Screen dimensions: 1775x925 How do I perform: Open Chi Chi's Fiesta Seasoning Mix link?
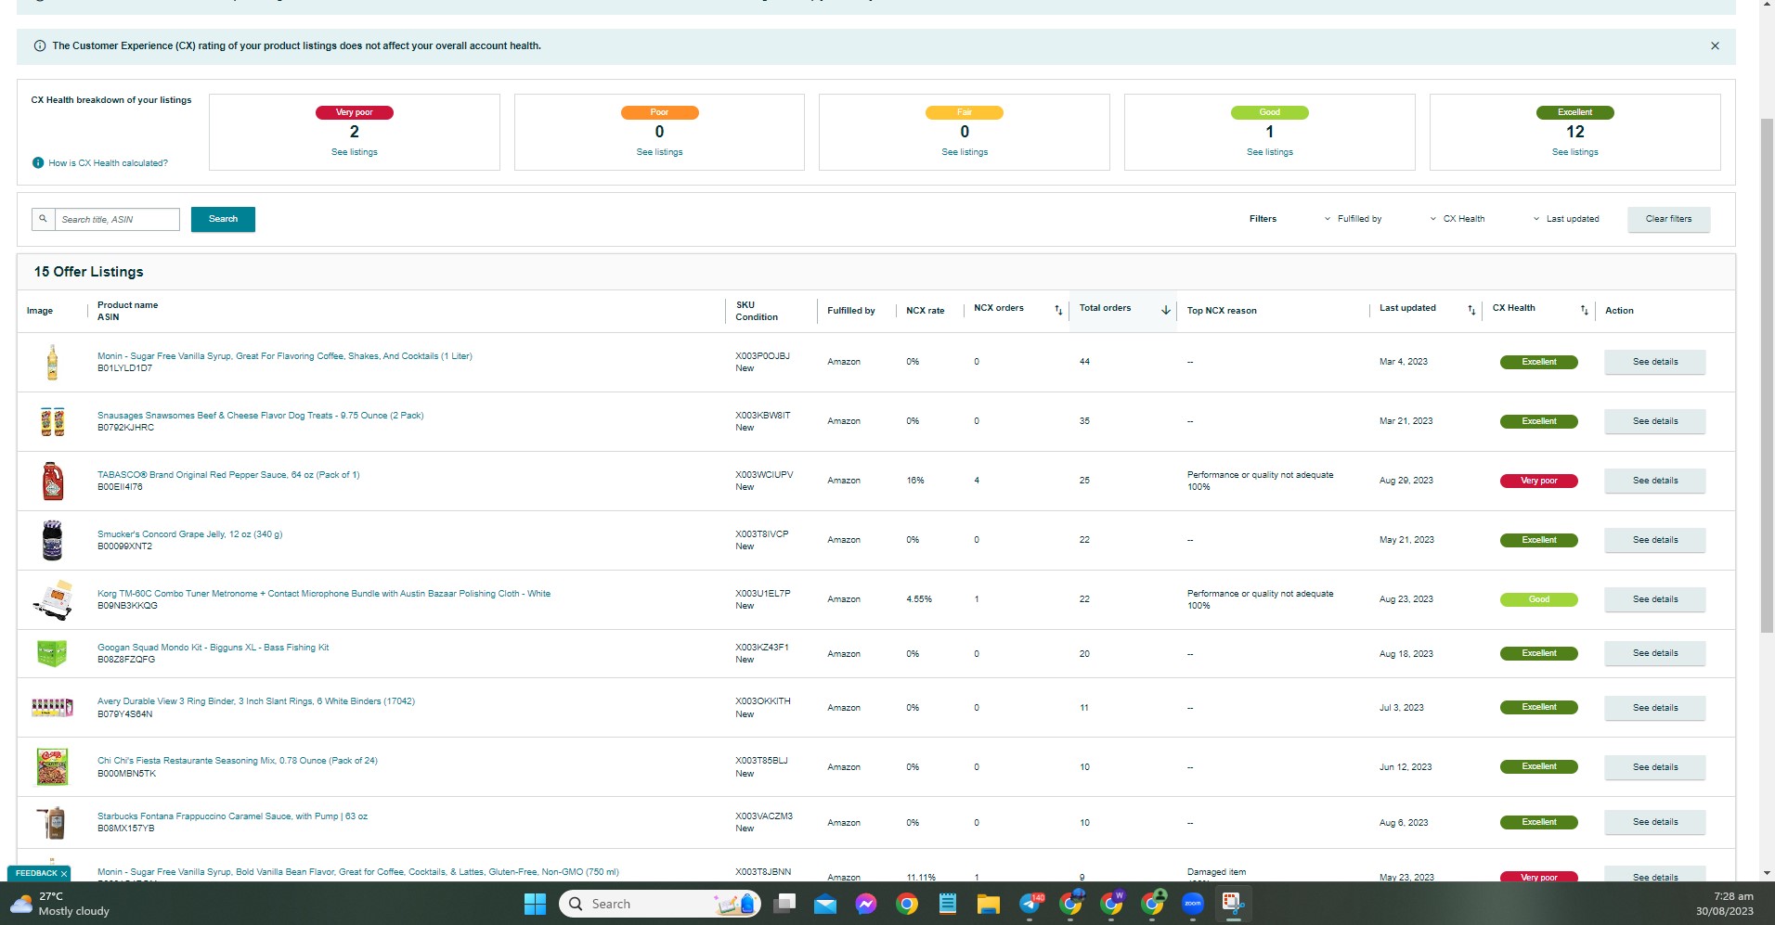pos(238,761)
